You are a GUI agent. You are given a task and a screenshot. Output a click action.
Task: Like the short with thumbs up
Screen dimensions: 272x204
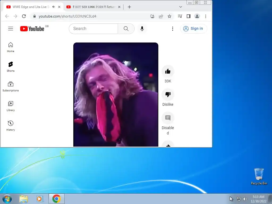click(168, 71)
